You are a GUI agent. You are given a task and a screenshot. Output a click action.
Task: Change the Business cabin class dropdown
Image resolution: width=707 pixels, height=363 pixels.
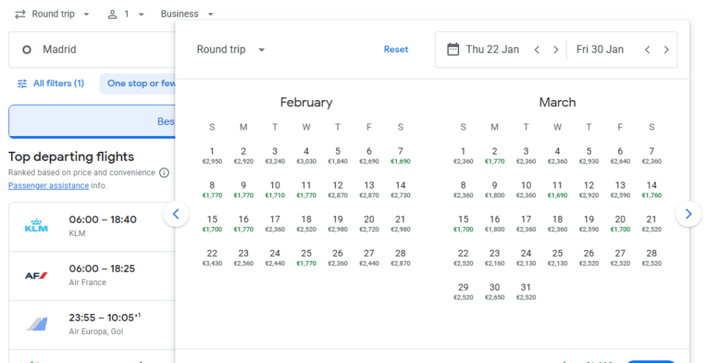[x=186, y=14]
